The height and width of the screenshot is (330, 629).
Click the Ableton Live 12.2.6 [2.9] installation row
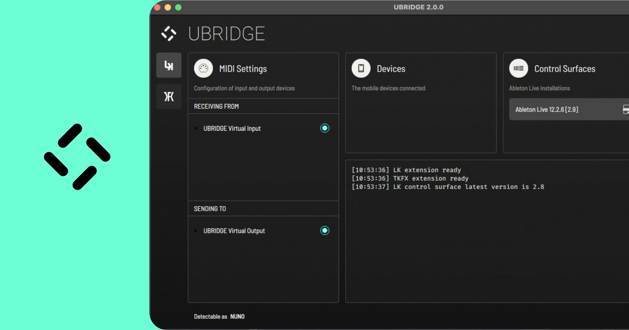569,109
